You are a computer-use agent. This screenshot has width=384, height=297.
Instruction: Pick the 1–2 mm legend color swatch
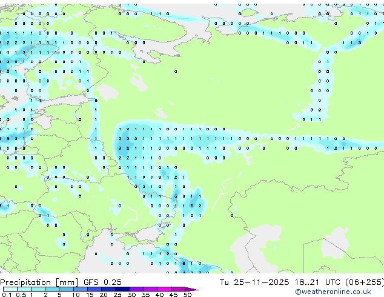coord(38,289)
